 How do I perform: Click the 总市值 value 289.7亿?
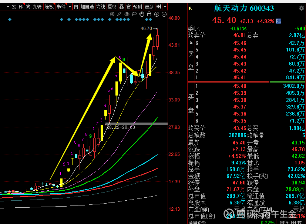(x=236, y=196)
